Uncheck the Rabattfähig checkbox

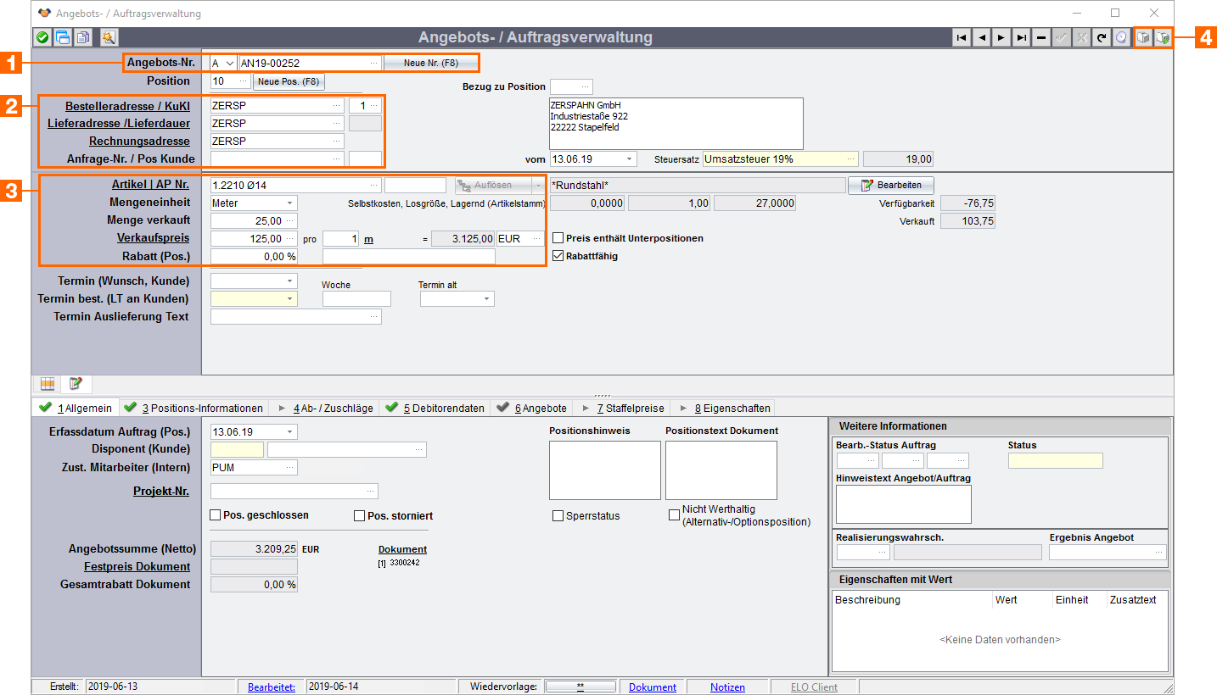558,255
